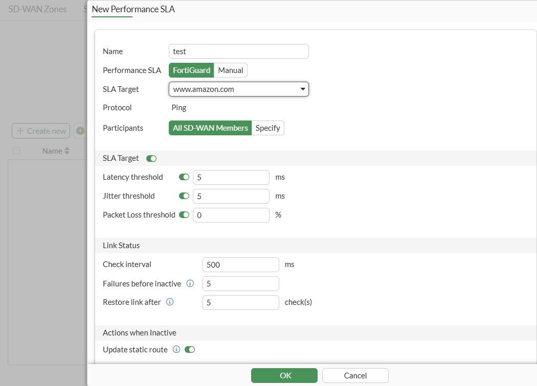This screenshot has width=537, height=386.
Task: Turn off the Latency threshold toggle
Action: click(x=184, y=177)
